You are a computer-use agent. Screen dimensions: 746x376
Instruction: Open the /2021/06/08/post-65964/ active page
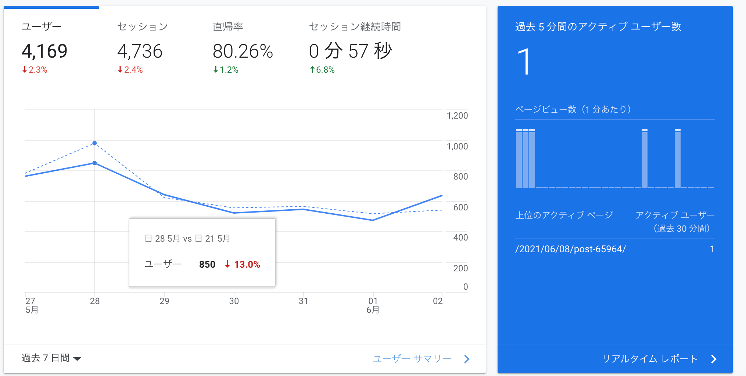[571, 249]
